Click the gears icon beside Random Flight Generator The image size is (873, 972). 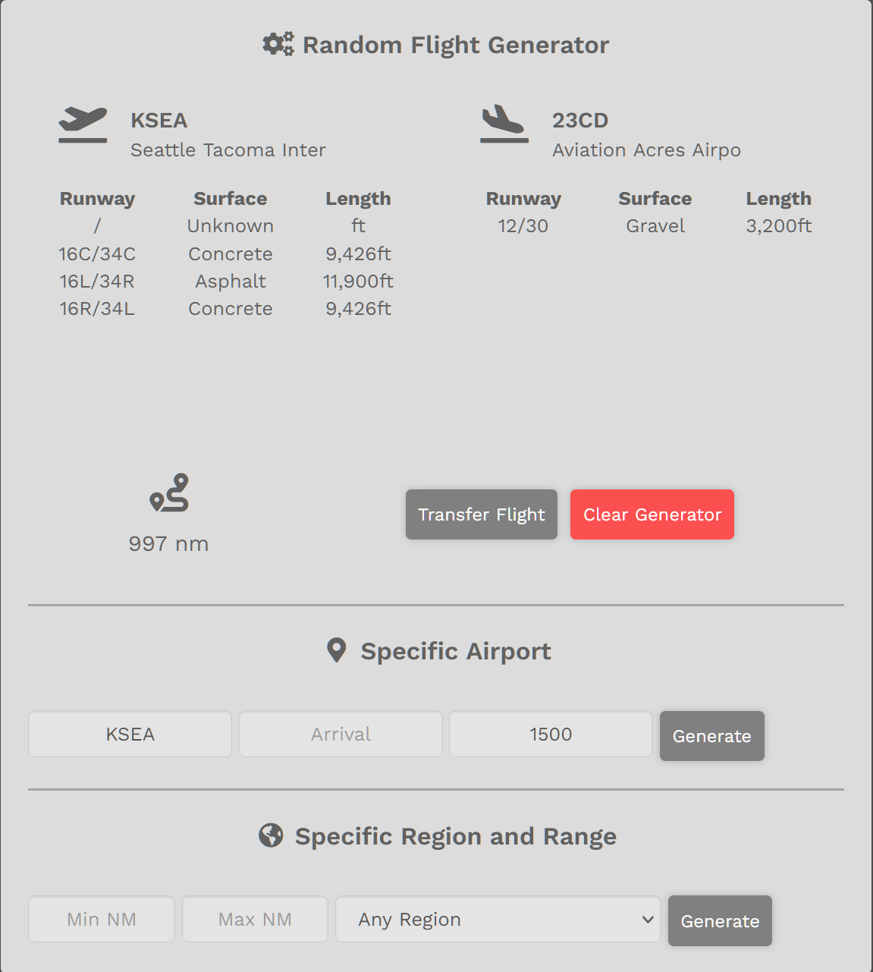(x=278, y=44)
